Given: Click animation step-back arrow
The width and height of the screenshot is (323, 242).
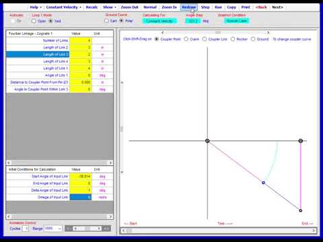Looking at the screenshot, I should [75, 229].
